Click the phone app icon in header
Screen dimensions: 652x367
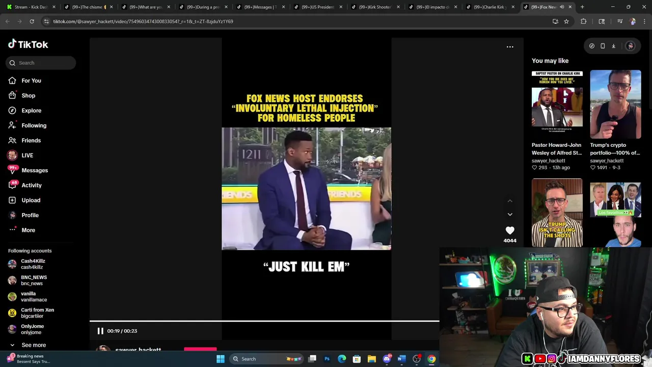[603, 46]
